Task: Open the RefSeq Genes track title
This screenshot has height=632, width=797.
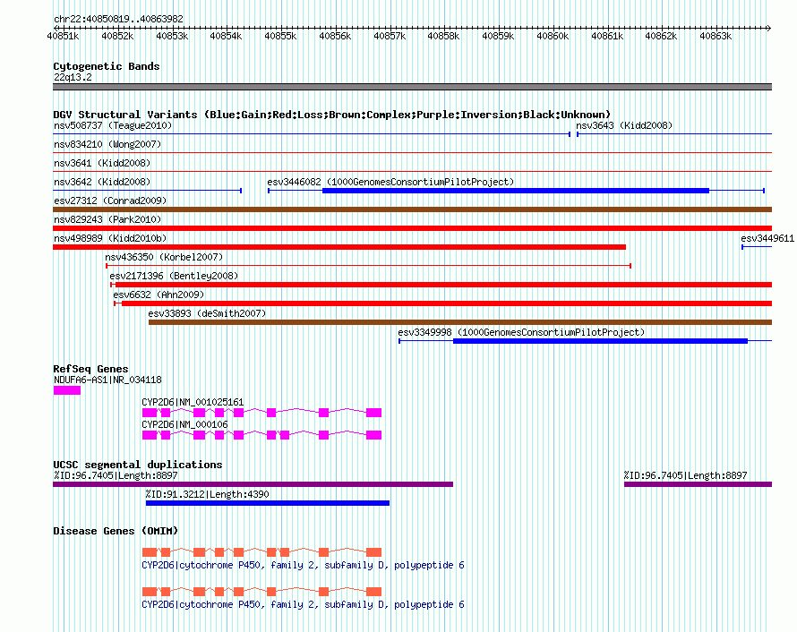Action: point(90,369)
